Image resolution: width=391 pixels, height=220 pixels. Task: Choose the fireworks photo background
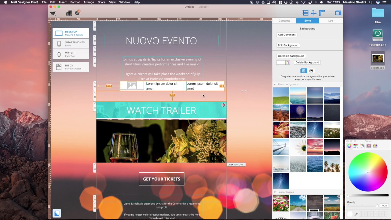point(298,113)
